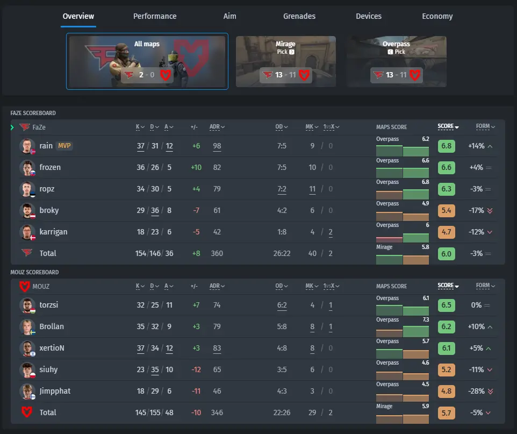Viewport: 517px width, 434px height.
Task: Click the steady form icon beside frozen's +4%
Action: [x=489, y=168]
